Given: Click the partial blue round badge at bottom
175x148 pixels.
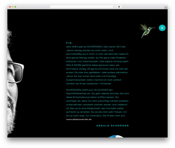Looking at the screenshot, I should pyautogui.click(x=116, y=136).
